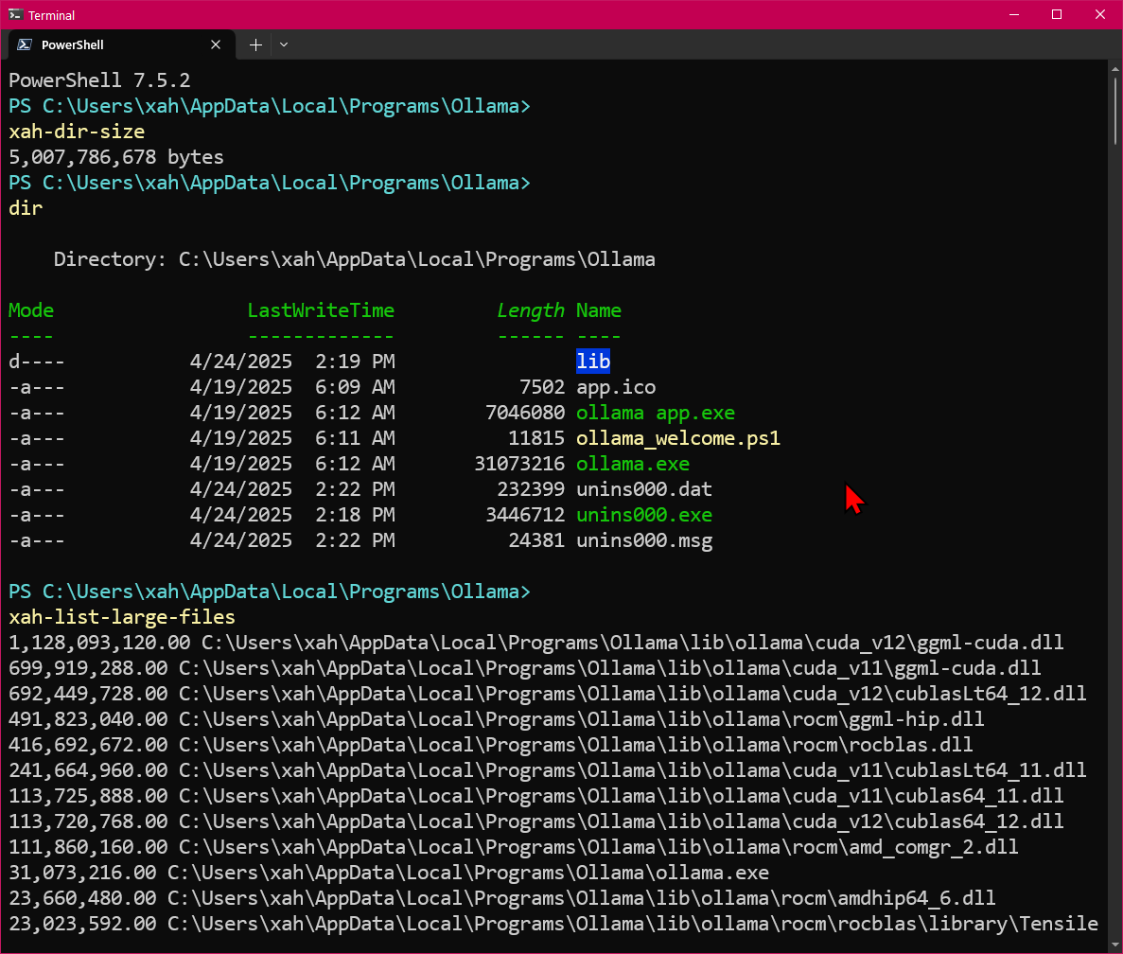Click the 7046080 length value
1123x954 pixels.
click(525, 413)
